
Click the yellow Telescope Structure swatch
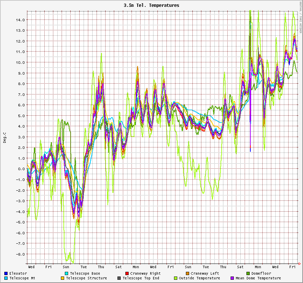click(x=62, y=278)
